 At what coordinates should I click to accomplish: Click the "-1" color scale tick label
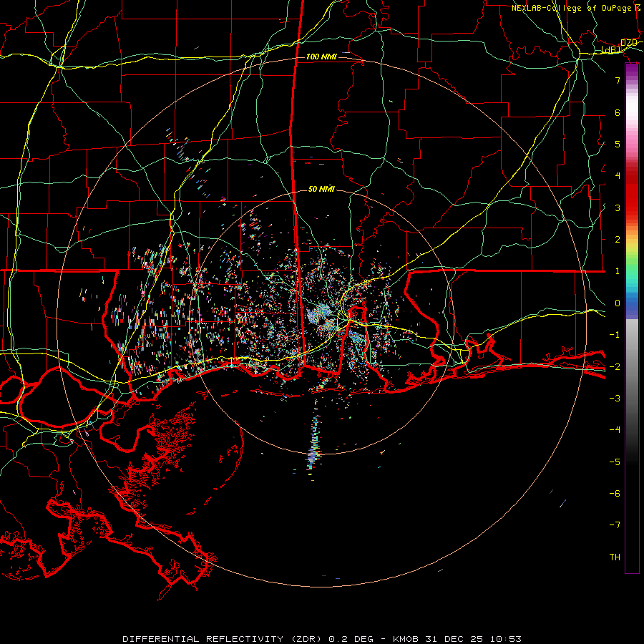615,335
